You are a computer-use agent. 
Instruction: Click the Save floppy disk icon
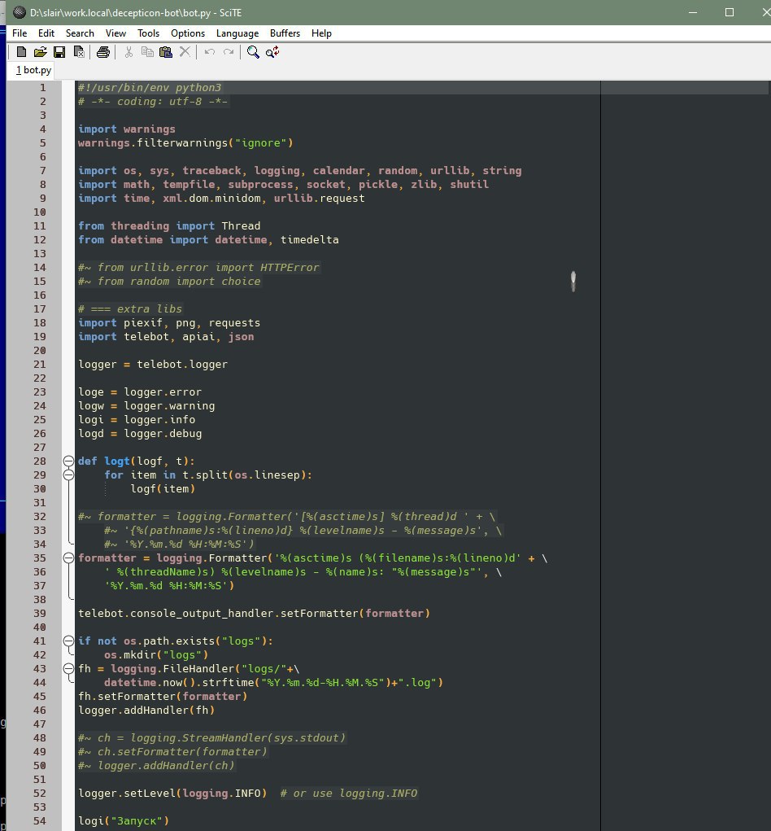pos(59,52)
